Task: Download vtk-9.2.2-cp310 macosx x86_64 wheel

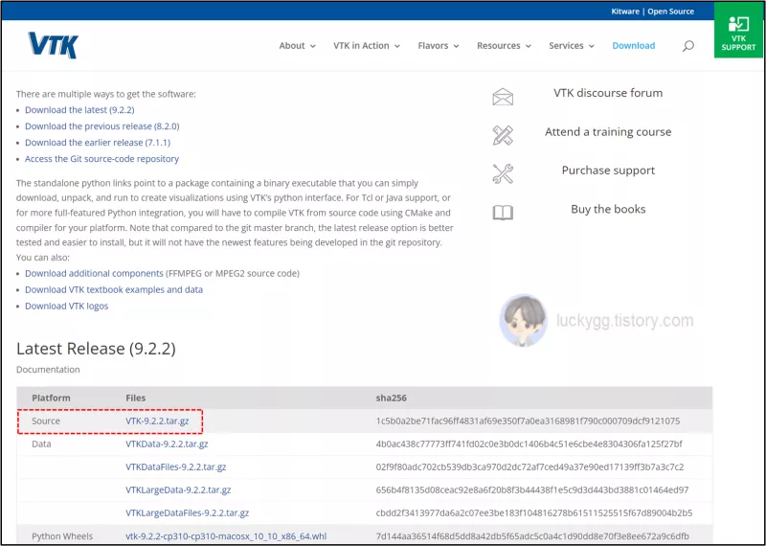Action: click(226, 536)
